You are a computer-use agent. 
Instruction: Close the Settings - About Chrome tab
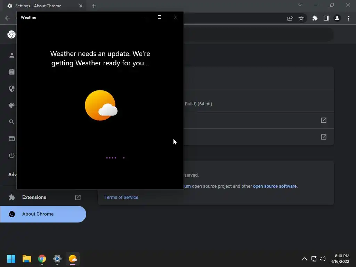81,6
